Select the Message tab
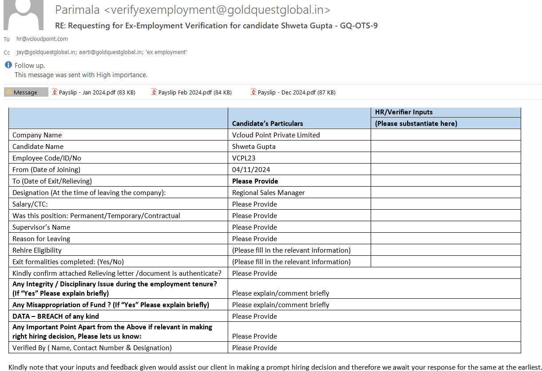The width and height of the screenshot is (542, 371). click(26, 92)
